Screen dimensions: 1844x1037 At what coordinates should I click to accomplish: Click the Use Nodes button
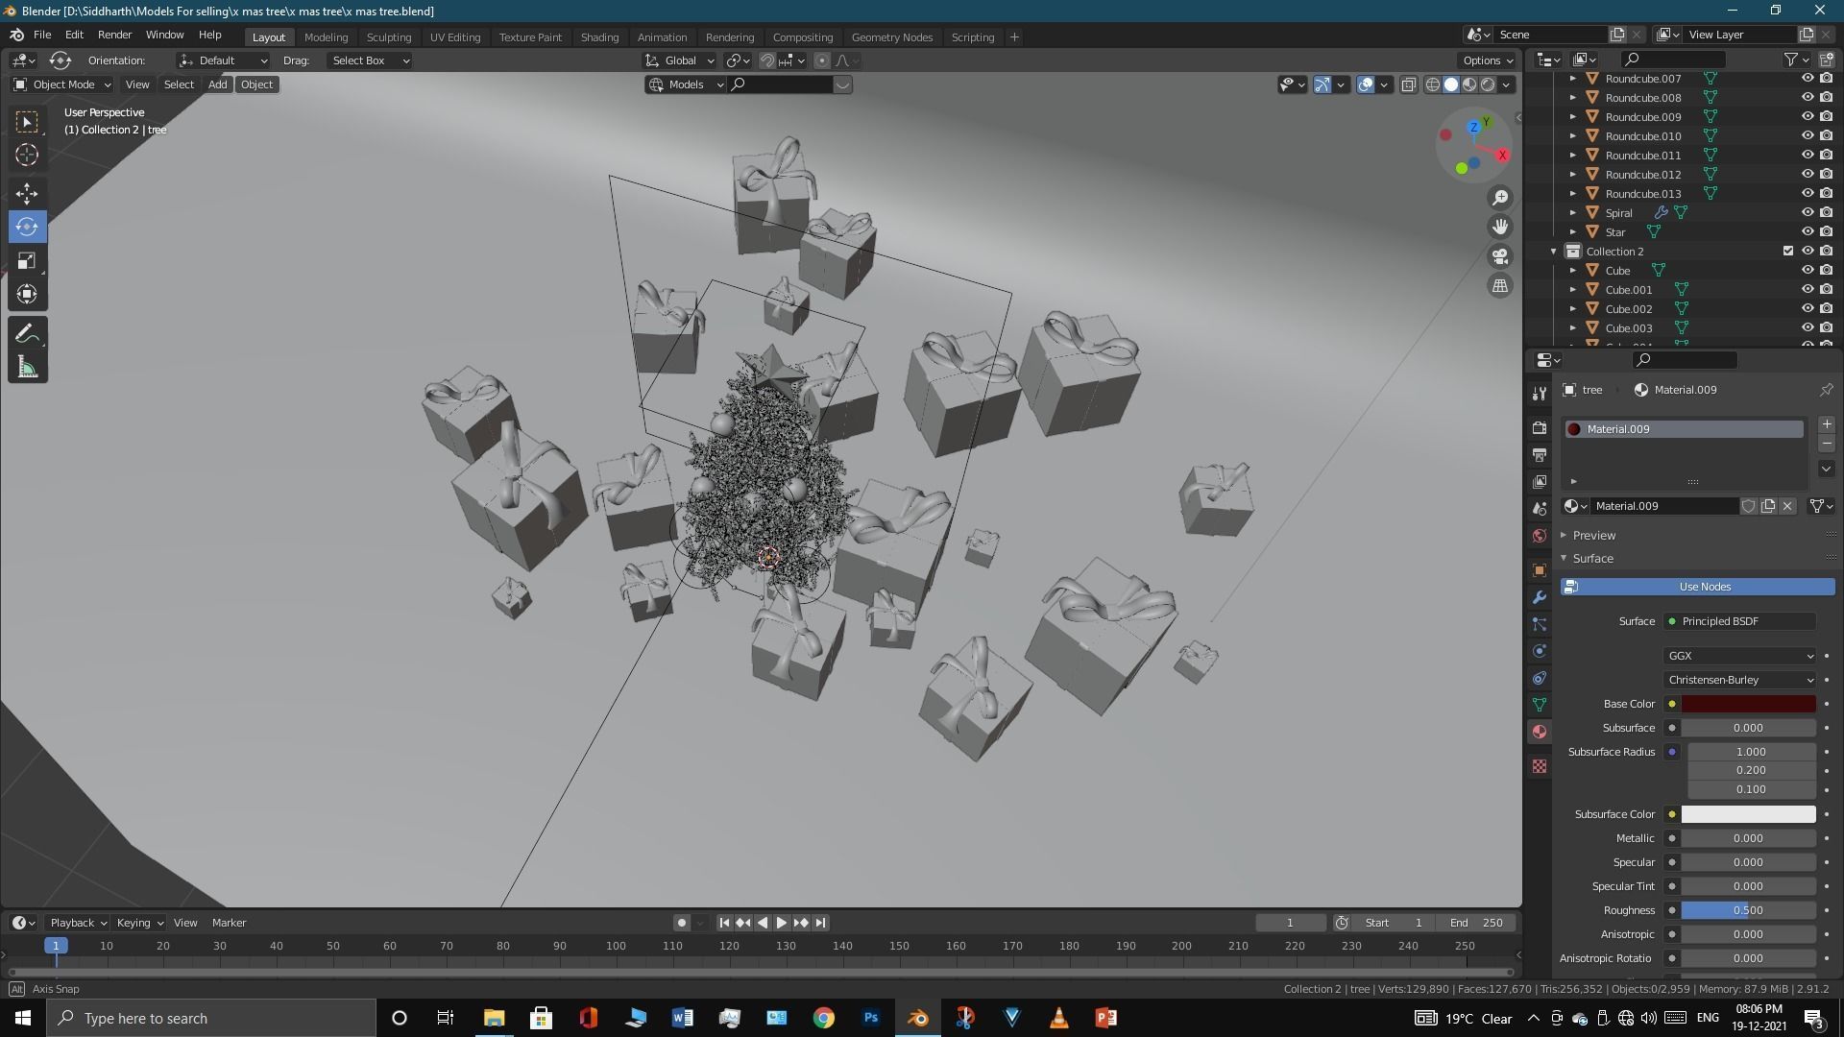(x=1697, y=587)
